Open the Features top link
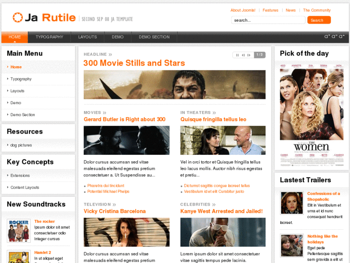The width and height of the screenshot is (350, 263). click(270, 10)
